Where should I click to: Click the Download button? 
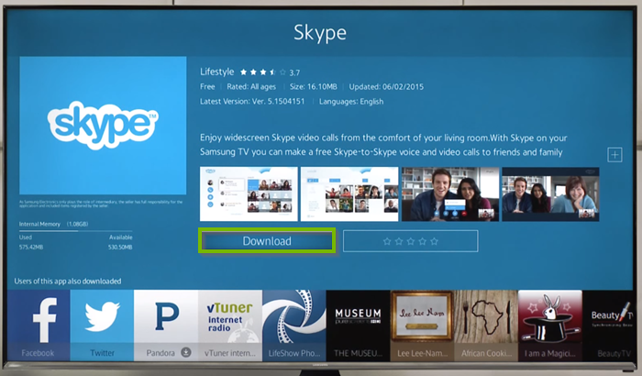coord(267,241)
